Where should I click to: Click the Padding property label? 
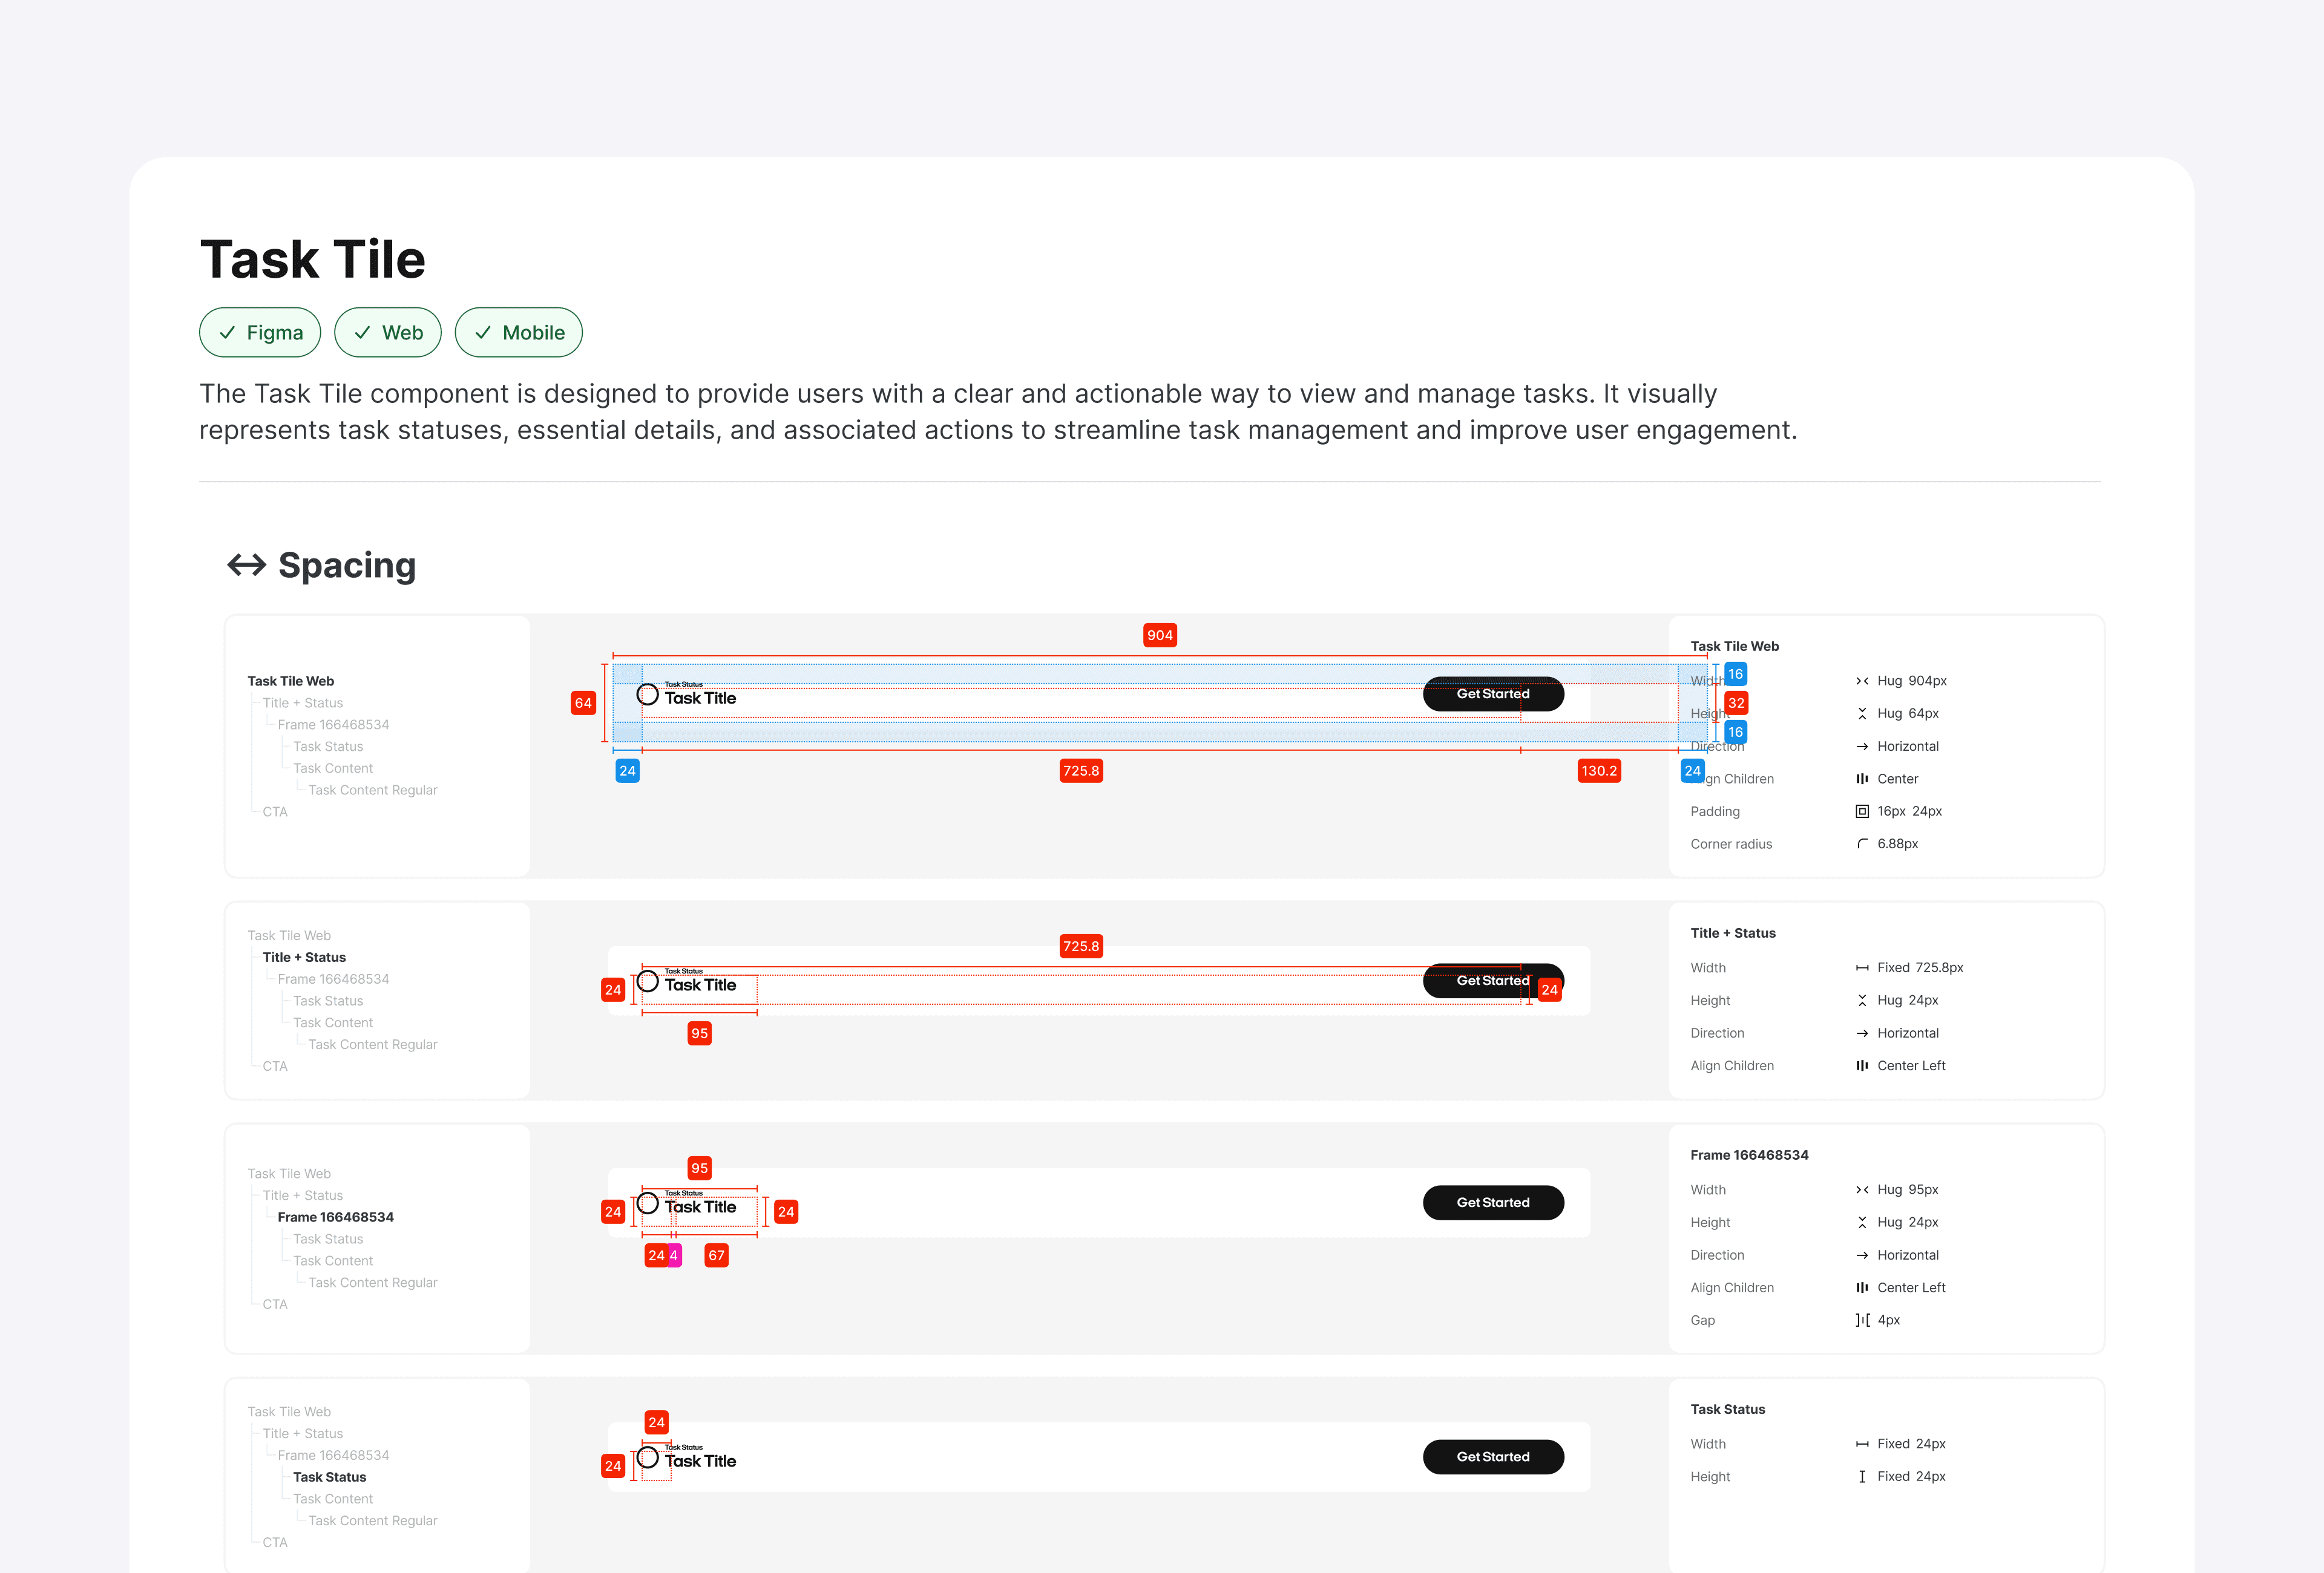coord(1715,811)
